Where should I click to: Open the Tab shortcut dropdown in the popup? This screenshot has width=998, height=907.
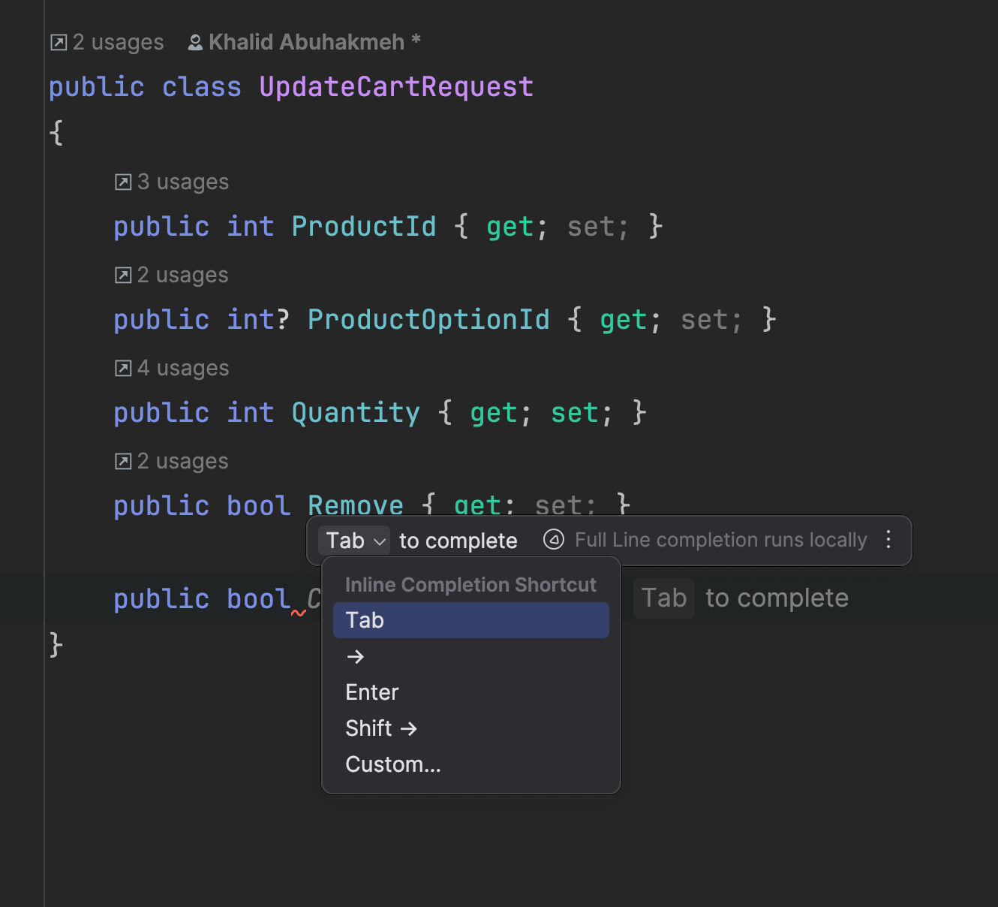tap(354, 541)
